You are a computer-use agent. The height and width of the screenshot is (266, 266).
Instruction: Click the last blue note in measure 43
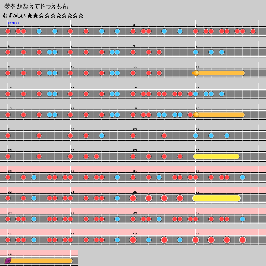[180, 240]
